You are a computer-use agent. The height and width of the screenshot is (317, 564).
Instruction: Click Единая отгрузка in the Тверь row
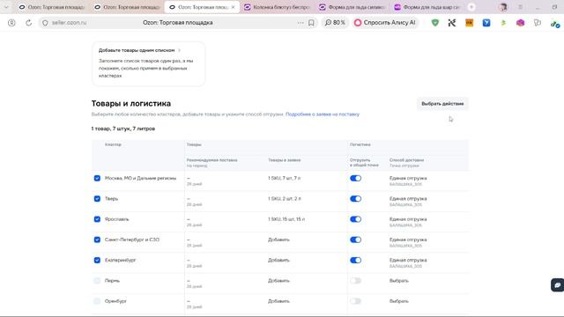tap(408, 199)
